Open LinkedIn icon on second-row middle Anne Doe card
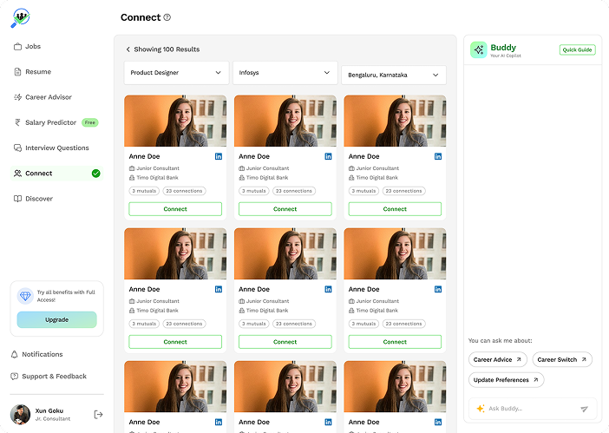The height and width of the screenshot is (433, 609). (328, 289)
